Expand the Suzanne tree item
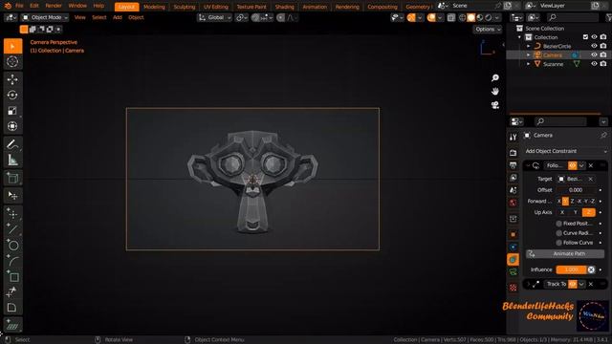This screenshot has height=344, width=612. [x=529, y=64]
